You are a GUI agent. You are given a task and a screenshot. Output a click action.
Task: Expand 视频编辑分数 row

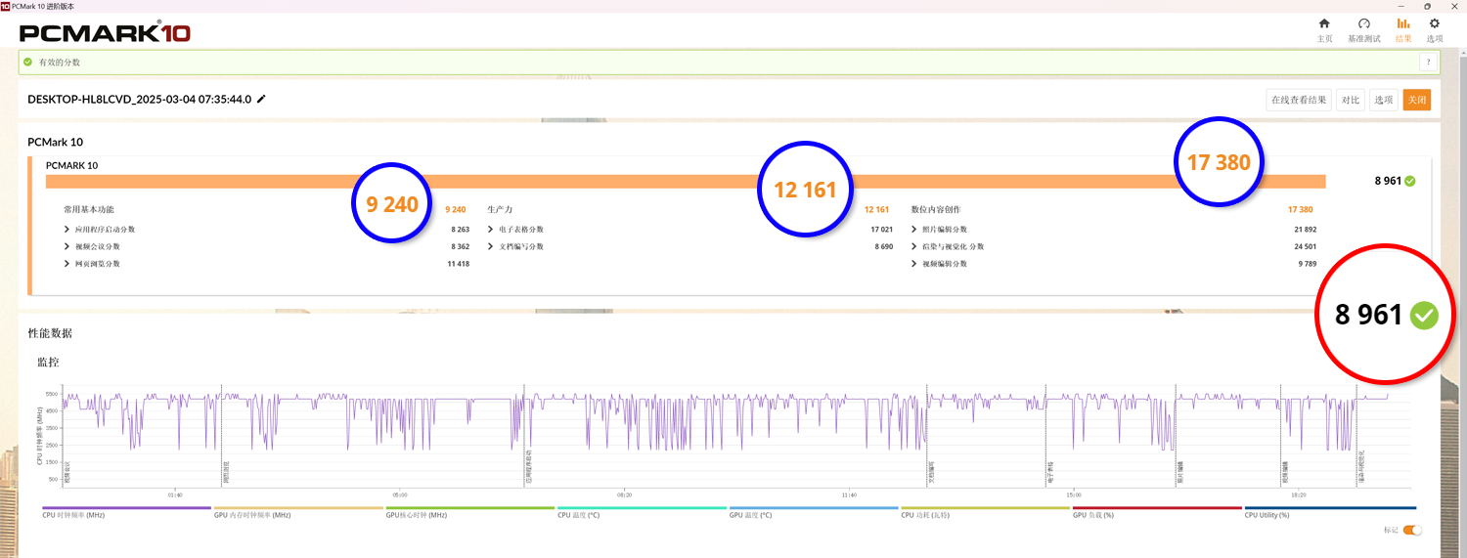(x=913, y=264)
